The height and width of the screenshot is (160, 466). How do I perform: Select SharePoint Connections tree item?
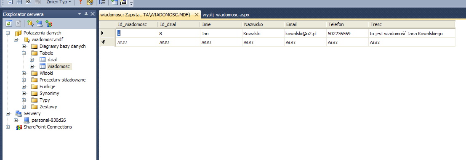[x=48, y=127]
